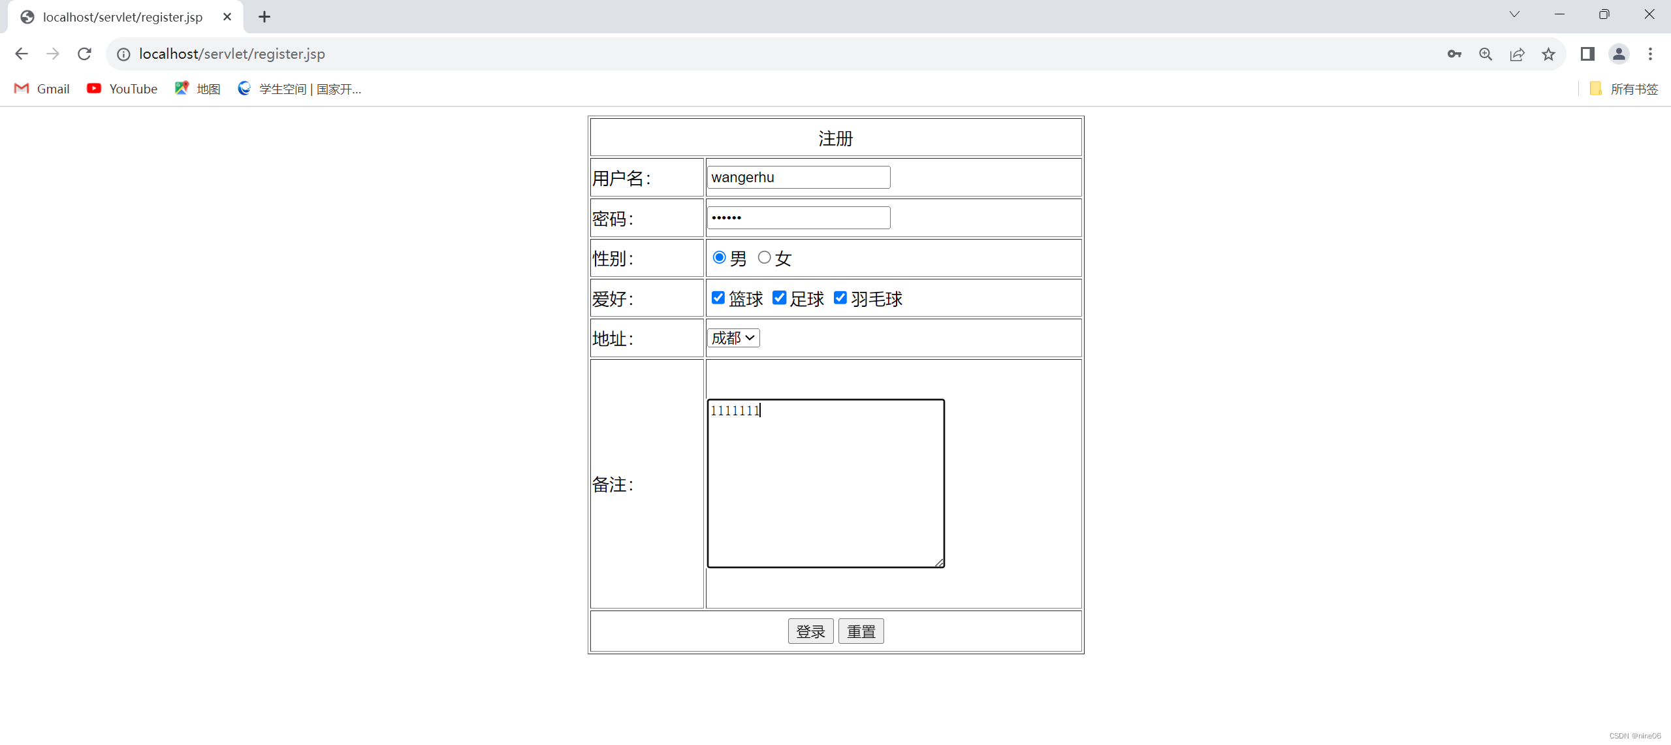The height and width of the screenshot is (745, 1671).
Task: Select the 女 gender radio button
Action: [764, 257]
